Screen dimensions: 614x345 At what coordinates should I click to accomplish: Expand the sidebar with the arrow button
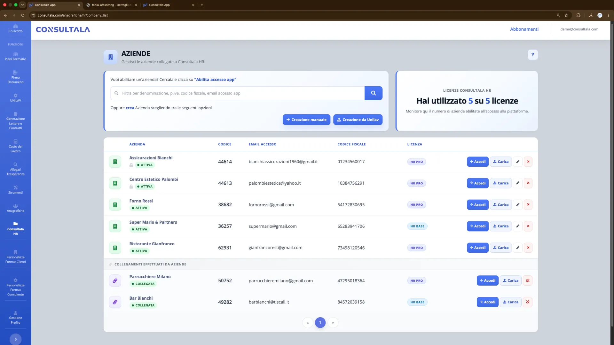[16, 339]
